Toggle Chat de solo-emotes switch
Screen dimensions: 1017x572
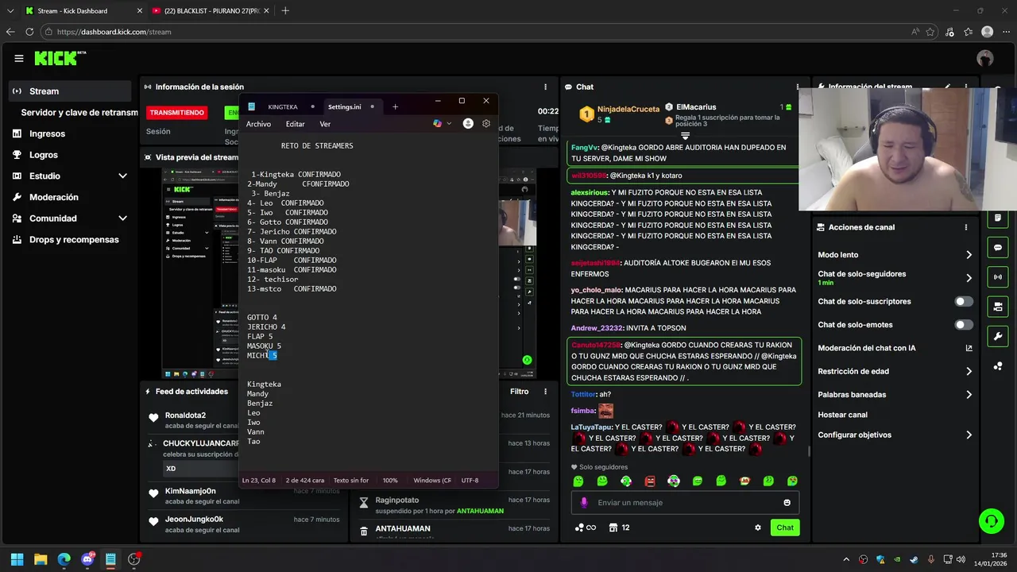pos(964,325)
